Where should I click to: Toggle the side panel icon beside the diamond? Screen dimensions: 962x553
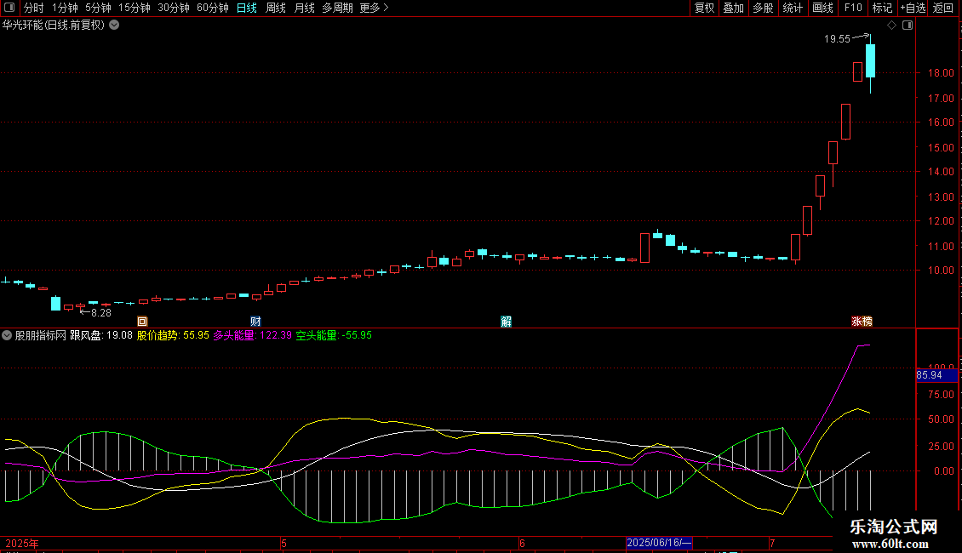coord(907,26)
